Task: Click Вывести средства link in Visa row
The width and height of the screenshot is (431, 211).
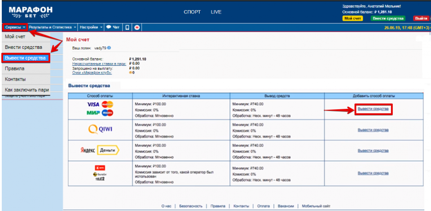Action: pos(373,109)
